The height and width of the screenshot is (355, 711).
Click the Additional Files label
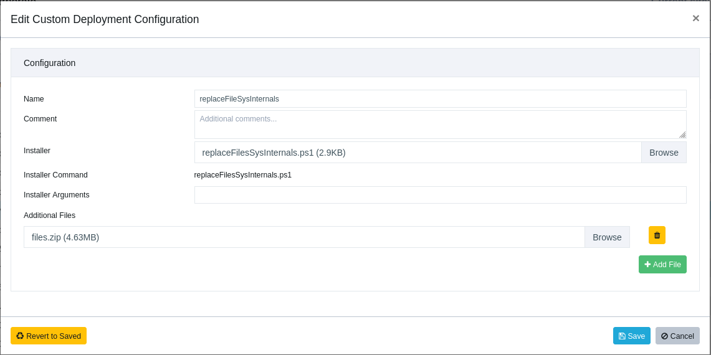pyautogui.click(x=49, y=215)
